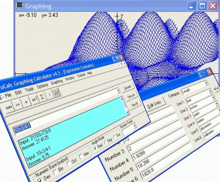Open the Unit 1 feet dropdown

[210, 91]
